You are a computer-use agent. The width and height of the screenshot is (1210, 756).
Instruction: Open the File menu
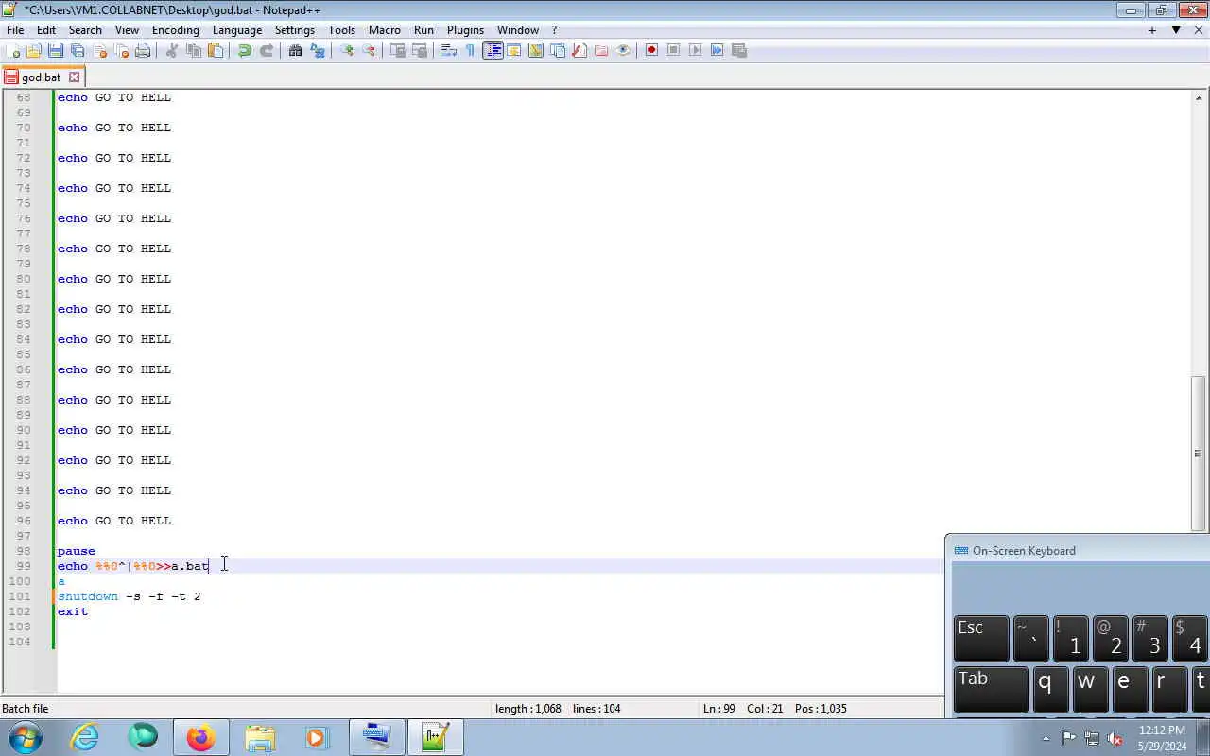tap(15, 30)
